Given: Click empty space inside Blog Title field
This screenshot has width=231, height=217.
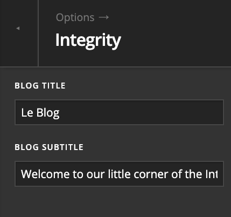Looking at the screenshot, I should [142, 112].
